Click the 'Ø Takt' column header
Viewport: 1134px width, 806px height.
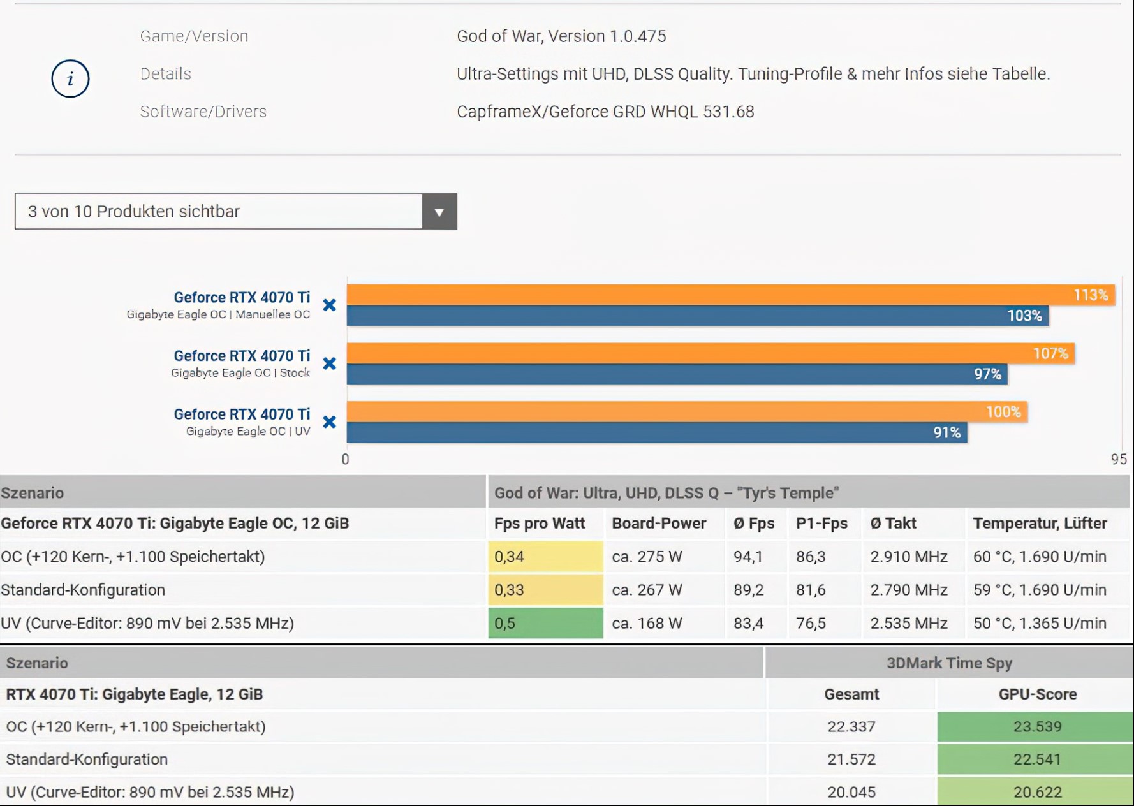tap(893, 524)
